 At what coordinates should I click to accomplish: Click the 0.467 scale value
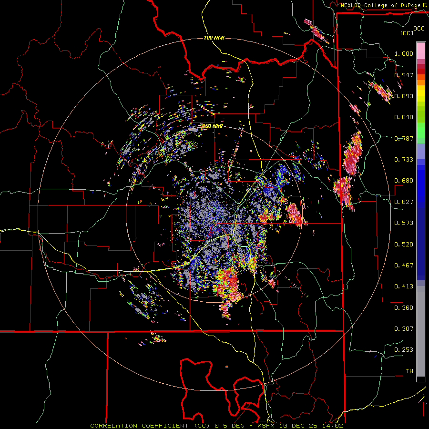coord(404,266)
